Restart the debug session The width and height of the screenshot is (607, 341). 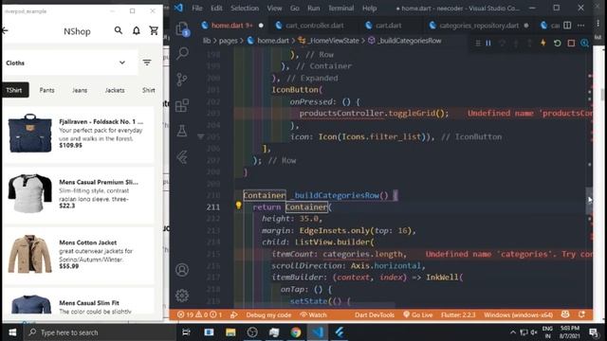click(557, 43)
